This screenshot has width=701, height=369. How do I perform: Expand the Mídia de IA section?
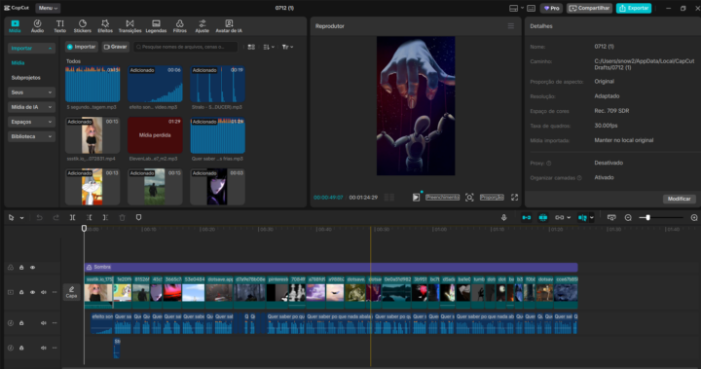(31, 107)
